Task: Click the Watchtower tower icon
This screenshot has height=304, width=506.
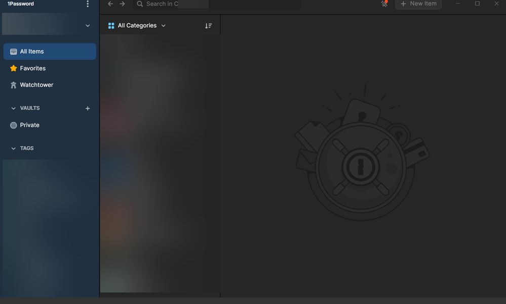Action: click(x=14, y=85)
